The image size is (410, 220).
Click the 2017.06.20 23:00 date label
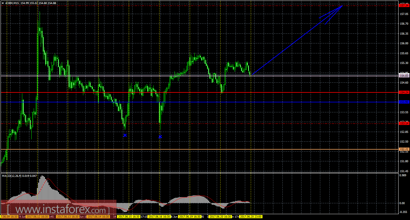[251, 217]
